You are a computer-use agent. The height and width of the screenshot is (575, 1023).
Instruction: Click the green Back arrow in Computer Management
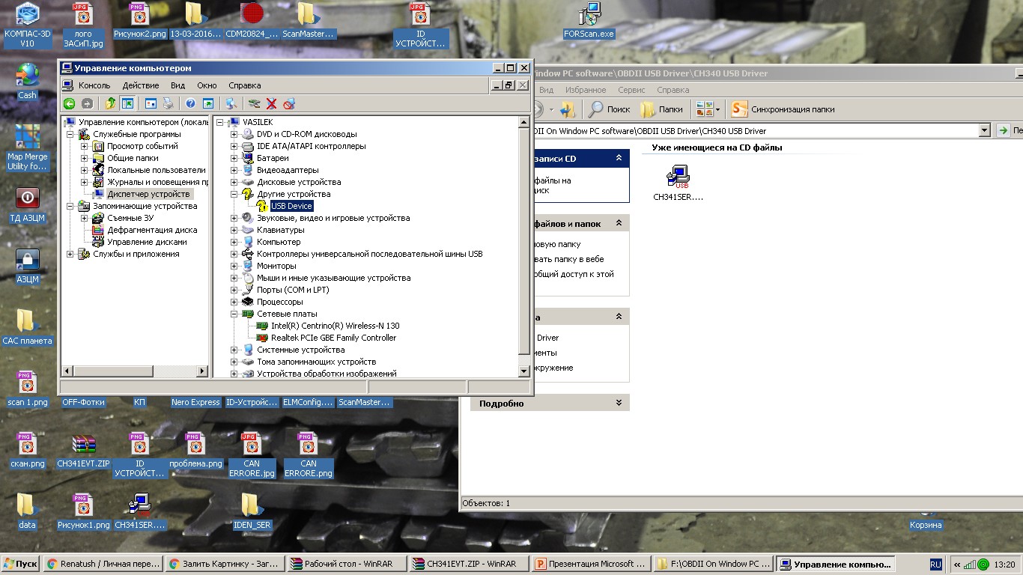69,104
